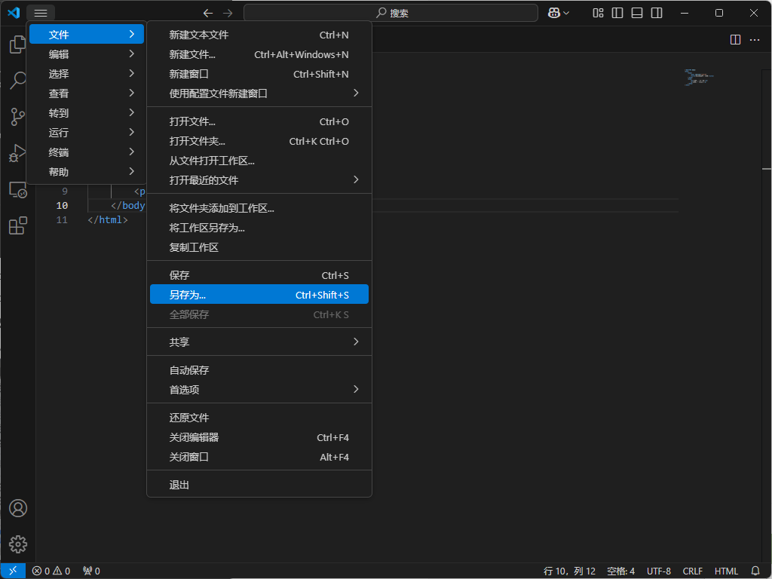Image resolution: width=772 pixels, height=579 pixels.
Task: Expand 打开最近的文件 submenu
Action: point(259,180)
